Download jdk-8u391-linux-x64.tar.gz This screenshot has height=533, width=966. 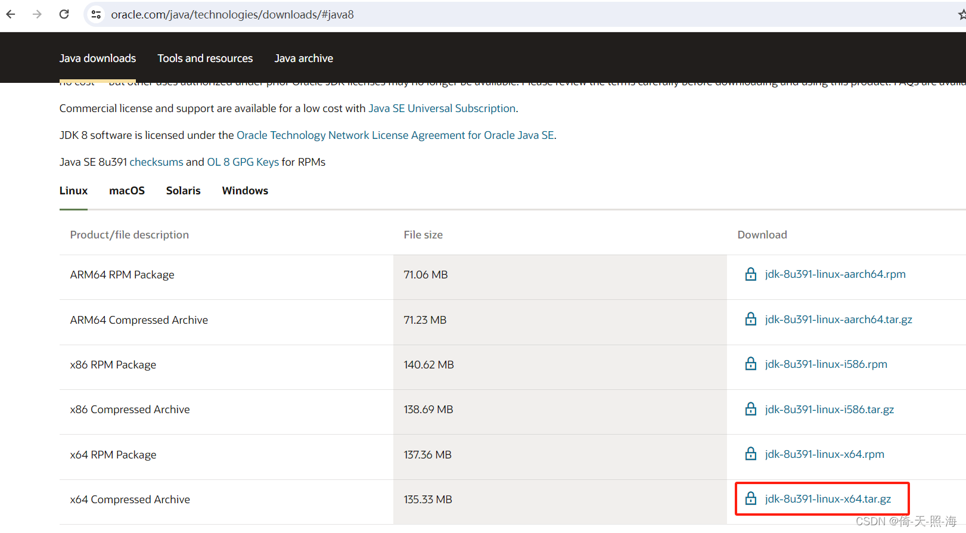pos(828,499)
